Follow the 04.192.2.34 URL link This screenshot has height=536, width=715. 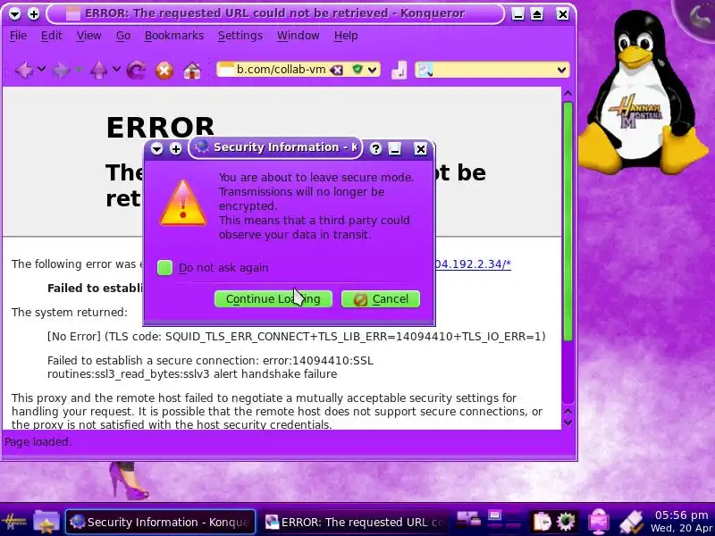click(473, 264)
